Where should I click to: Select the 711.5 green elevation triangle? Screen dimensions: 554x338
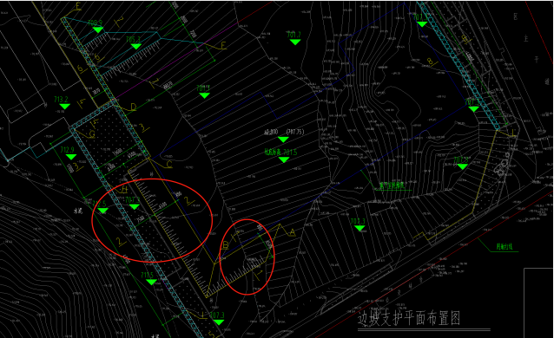[152, 282]
